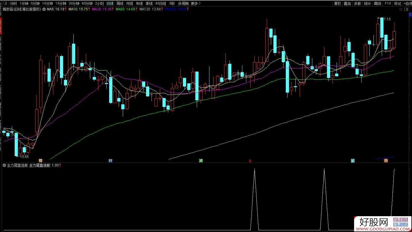The width and height of the screenshot is (412, 232).
Task: Click the MA10: 15.75 indicator value
Action: coord(78,9)
